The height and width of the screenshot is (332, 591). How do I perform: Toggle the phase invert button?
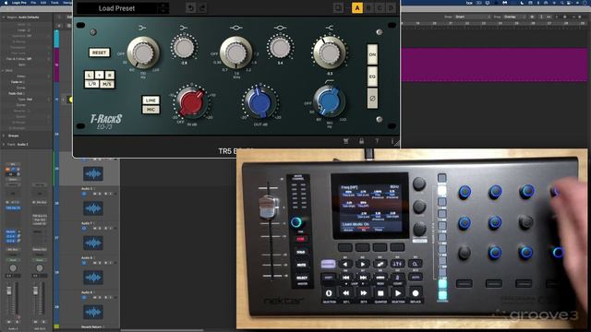[x=372, y=99]
